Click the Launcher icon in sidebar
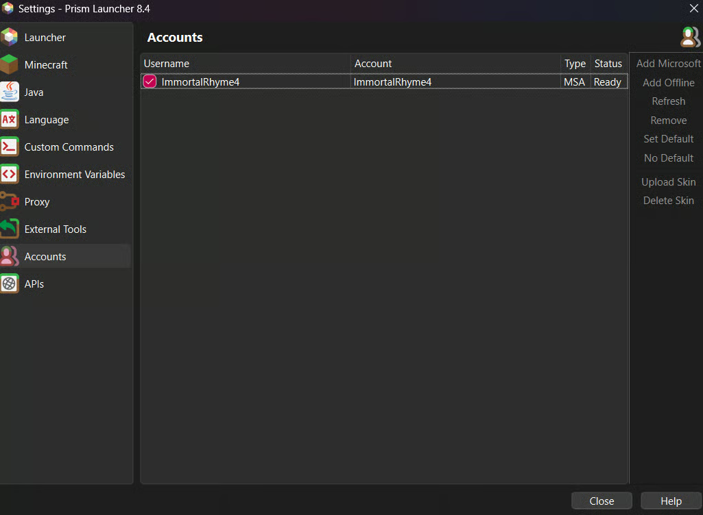Viewport: 703px width, 515px height. [x=10, y=37]
